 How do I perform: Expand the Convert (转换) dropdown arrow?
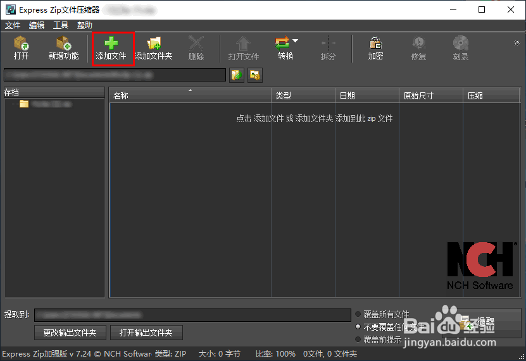pos(295,41)
